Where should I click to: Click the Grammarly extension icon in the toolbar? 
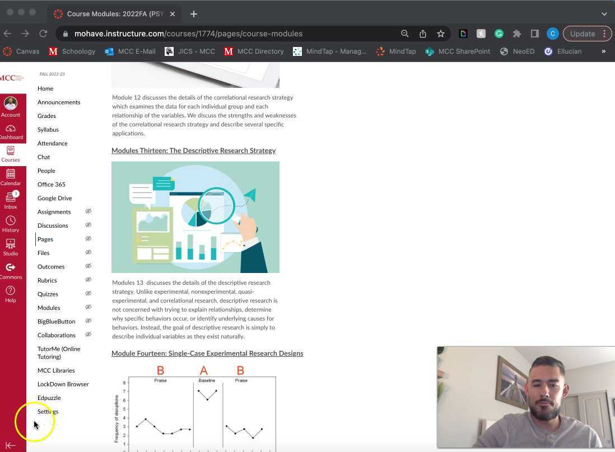coord(498,34)
